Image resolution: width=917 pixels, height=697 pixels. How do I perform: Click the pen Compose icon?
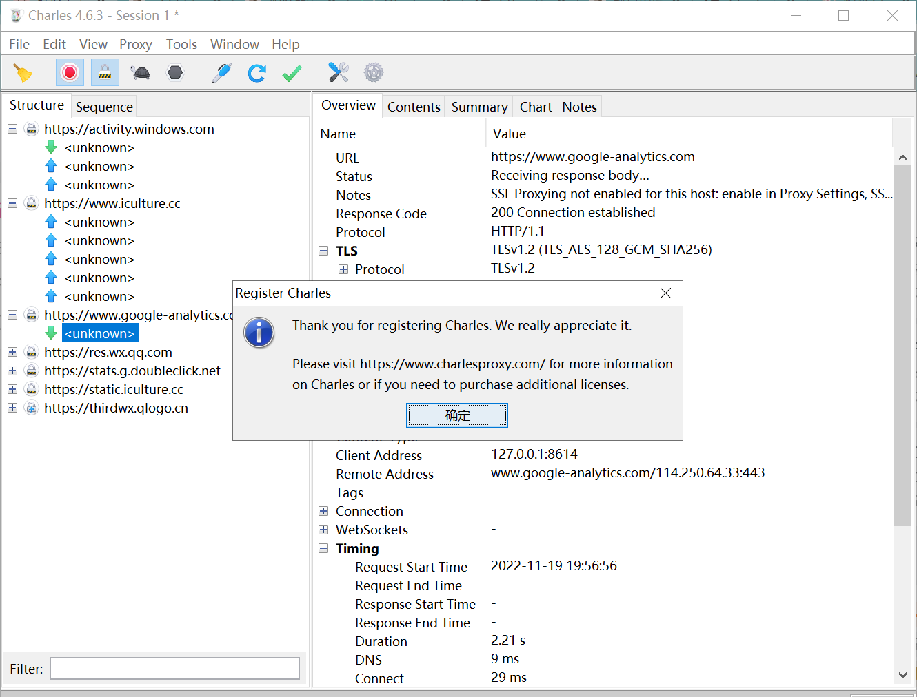point(221,73)
